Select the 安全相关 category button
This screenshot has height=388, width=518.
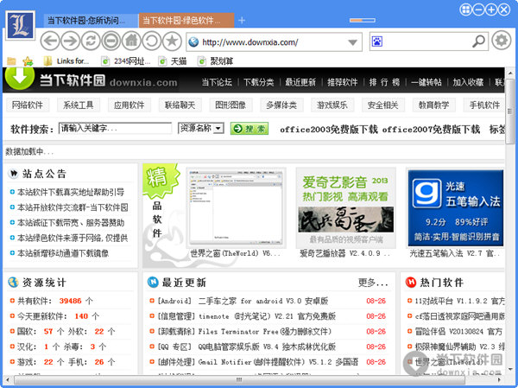382,105
